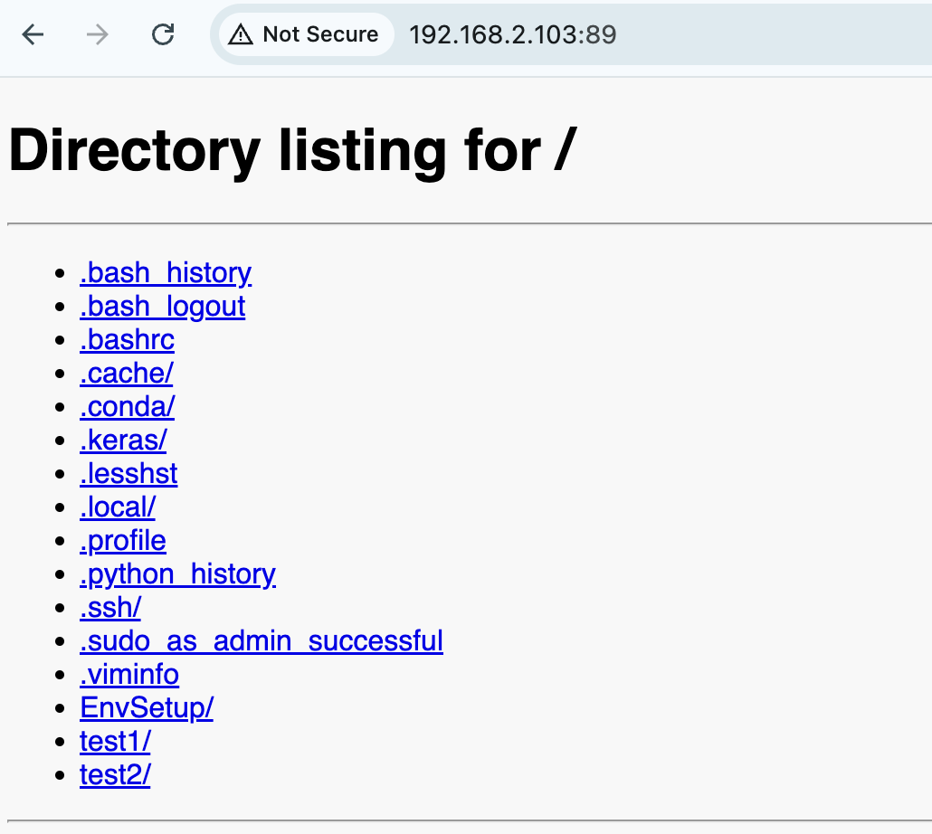Open the .conda/ folder link
This screenshot has width=932, height=834.
[x=127, y=407]
